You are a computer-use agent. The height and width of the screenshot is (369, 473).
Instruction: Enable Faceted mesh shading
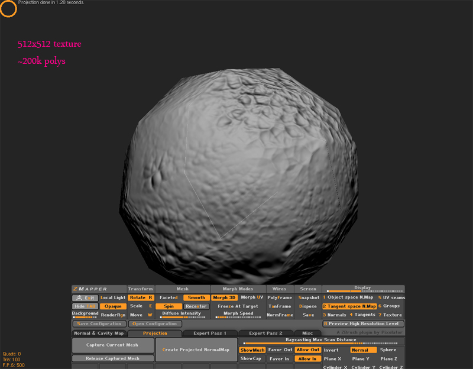tap(169, 297)
